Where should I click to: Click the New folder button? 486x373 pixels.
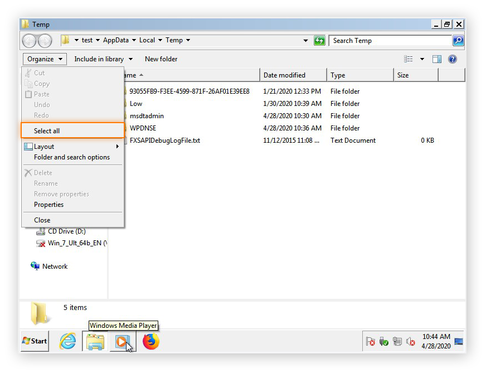point(161,59)
